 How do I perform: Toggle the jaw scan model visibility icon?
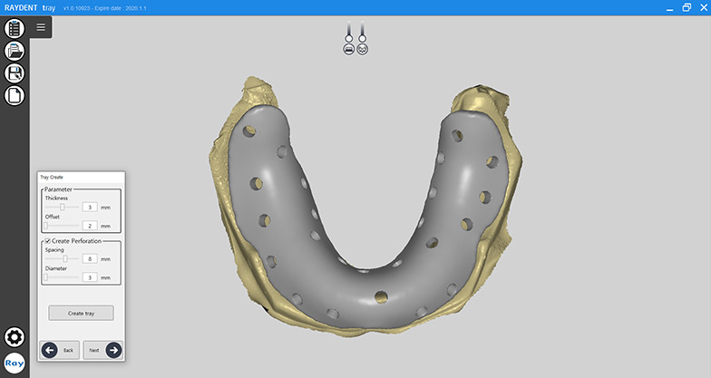point(363,50)
